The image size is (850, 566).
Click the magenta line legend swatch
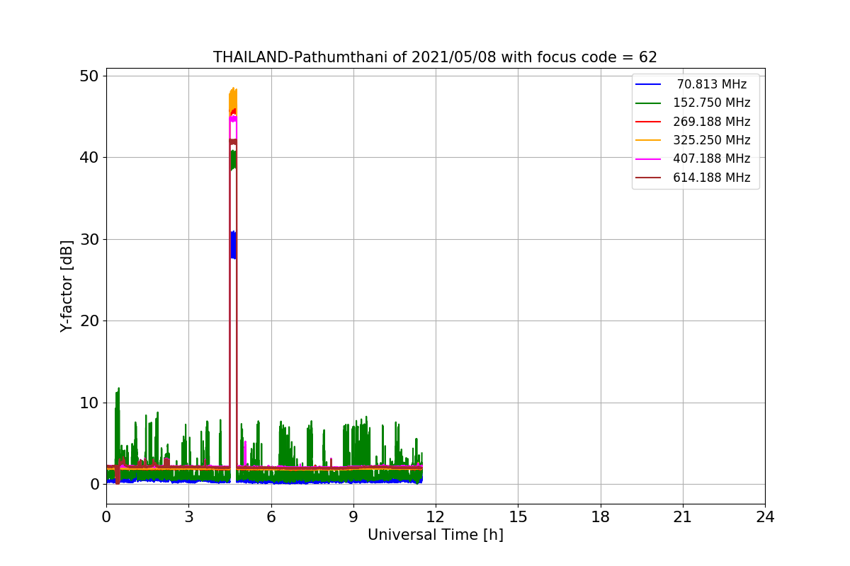point(649,159)
